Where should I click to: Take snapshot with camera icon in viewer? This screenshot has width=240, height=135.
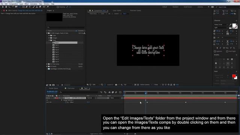point(116,85)
